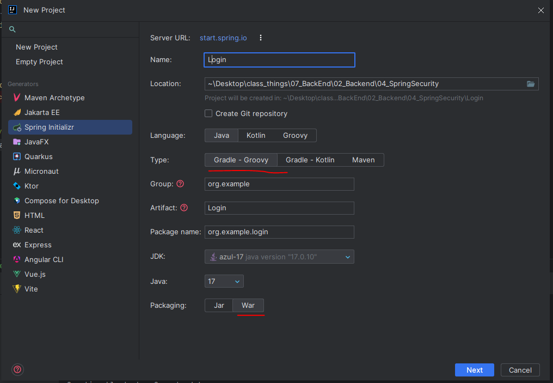This screenshot has height=383, width=553.
Task: Show help for the Group field
Action: [180, 184]
